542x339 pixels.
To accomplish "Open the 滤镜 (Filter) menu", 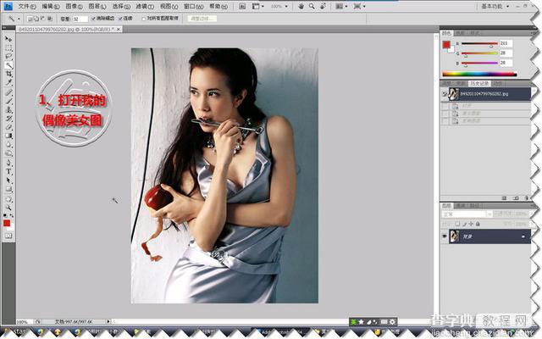I will [x=145, y=6].
